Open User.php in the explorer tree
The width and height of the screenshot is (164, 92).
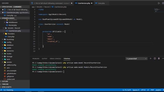pyautogui.click(x=11, y=37)
